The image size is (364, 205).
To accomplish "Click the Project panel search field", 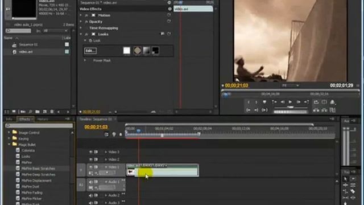I will (18, 31).
